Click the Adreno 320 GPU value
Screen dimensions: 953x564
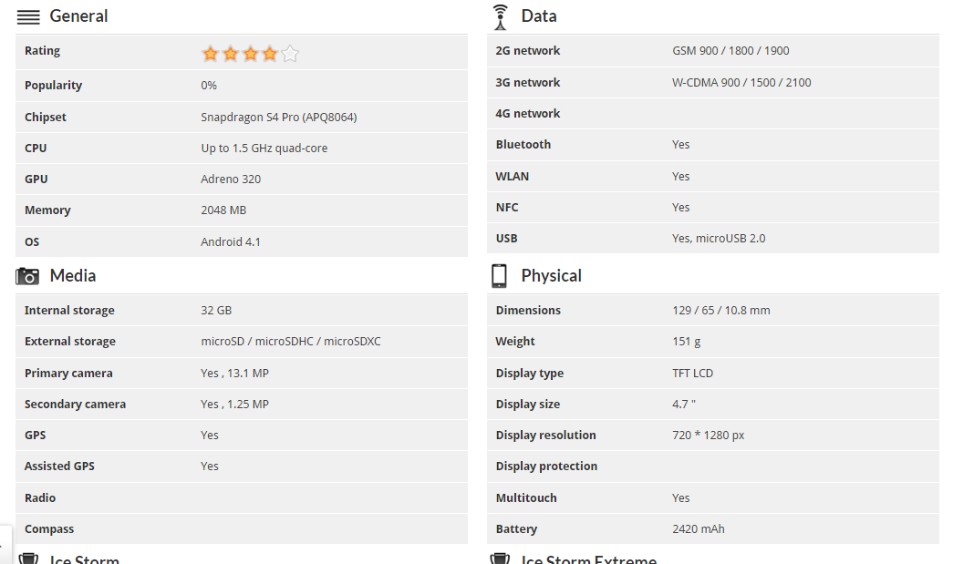(231, 179)
